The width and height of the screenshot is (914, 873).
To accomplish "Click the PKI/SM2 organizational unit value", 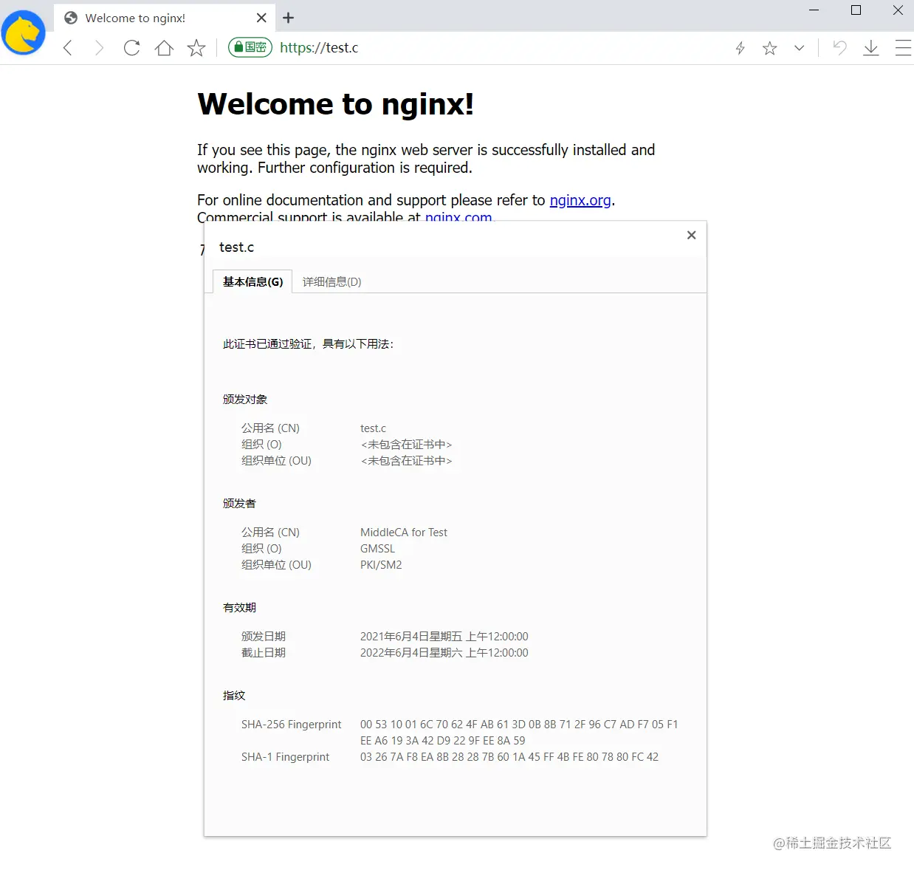I will [381, 565].
